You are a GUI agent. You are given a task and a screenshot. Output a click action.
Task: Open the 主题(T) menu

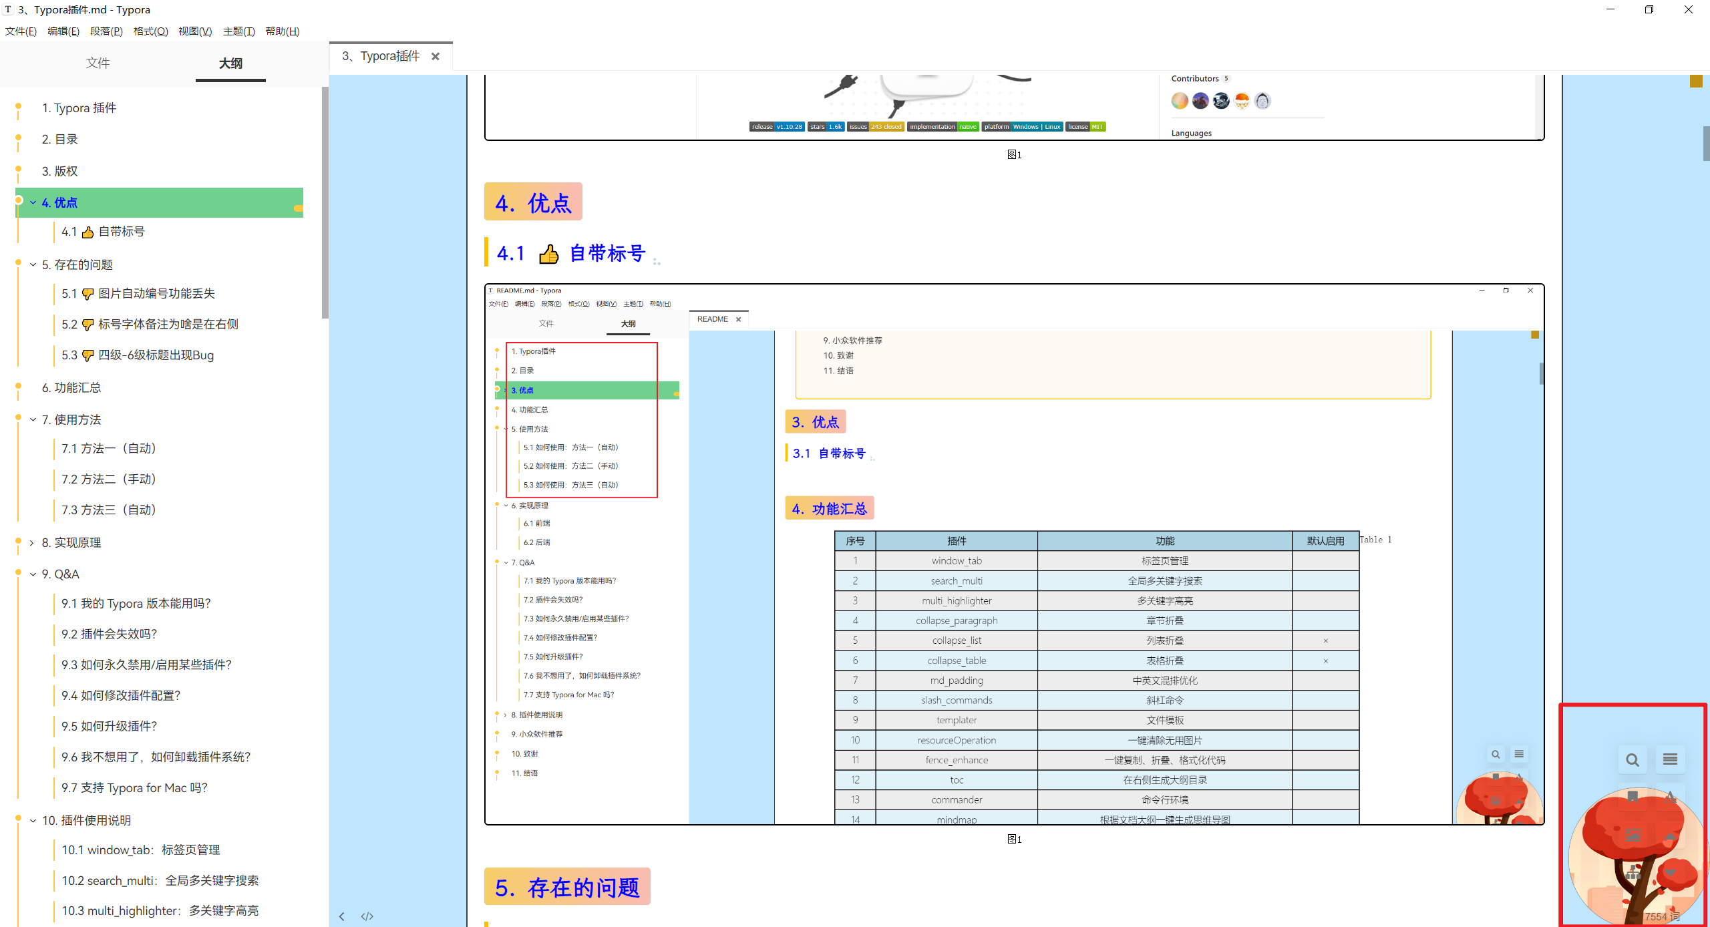pos(238,31)
